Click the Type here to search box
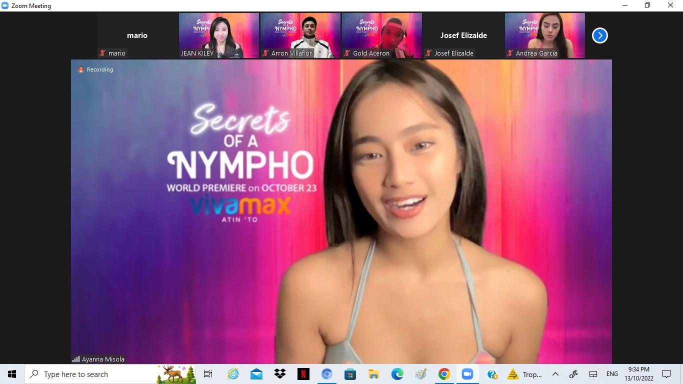 (x=110, y=374)
